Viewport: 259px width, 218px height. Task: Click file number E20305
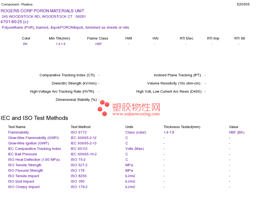point(243,4)
